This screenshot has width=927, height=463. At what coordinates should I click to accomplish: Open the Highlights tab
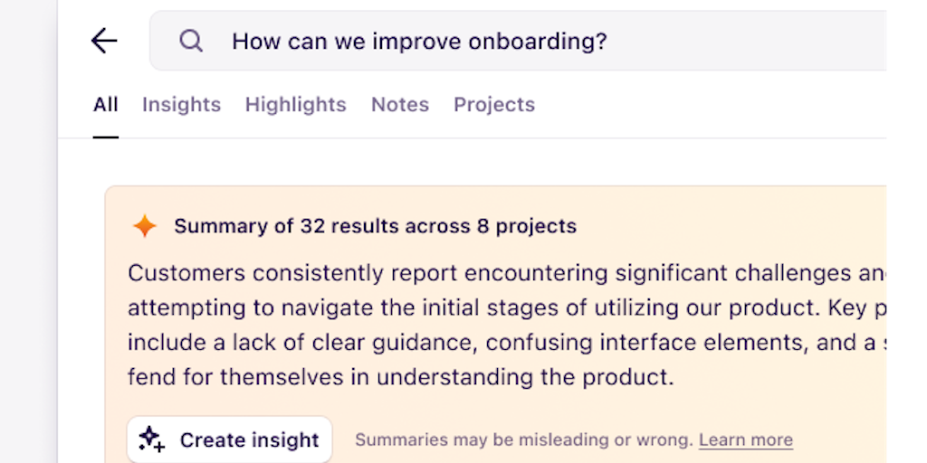click(295, 105)
